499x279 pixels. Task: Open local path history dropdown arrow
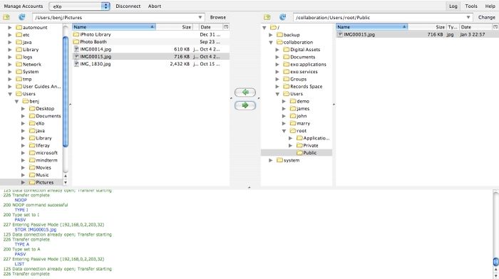(x=200, y=17)
